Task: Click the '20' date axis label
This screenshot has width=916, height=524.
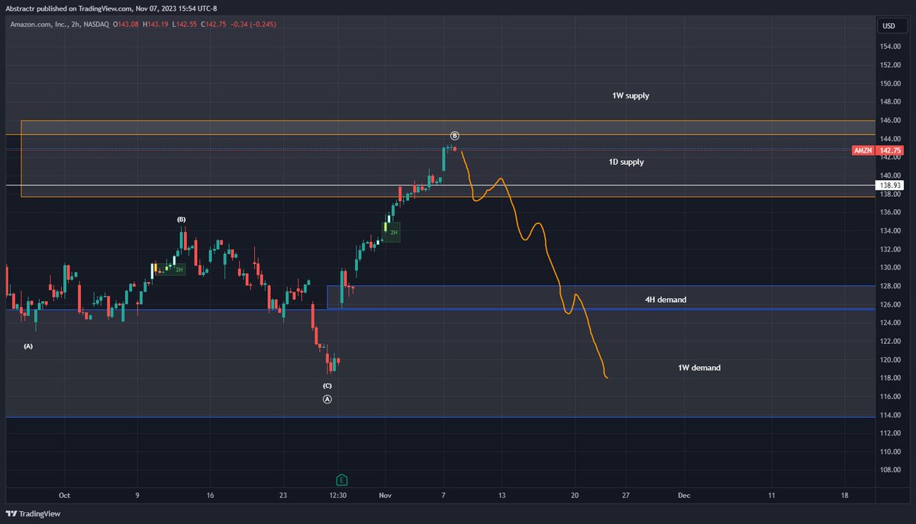Action: click(574, 495)
